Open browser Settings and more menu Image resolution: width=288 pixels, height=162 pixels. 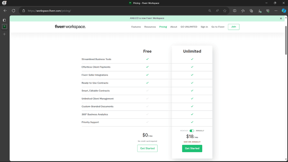(x=276, y=11)
